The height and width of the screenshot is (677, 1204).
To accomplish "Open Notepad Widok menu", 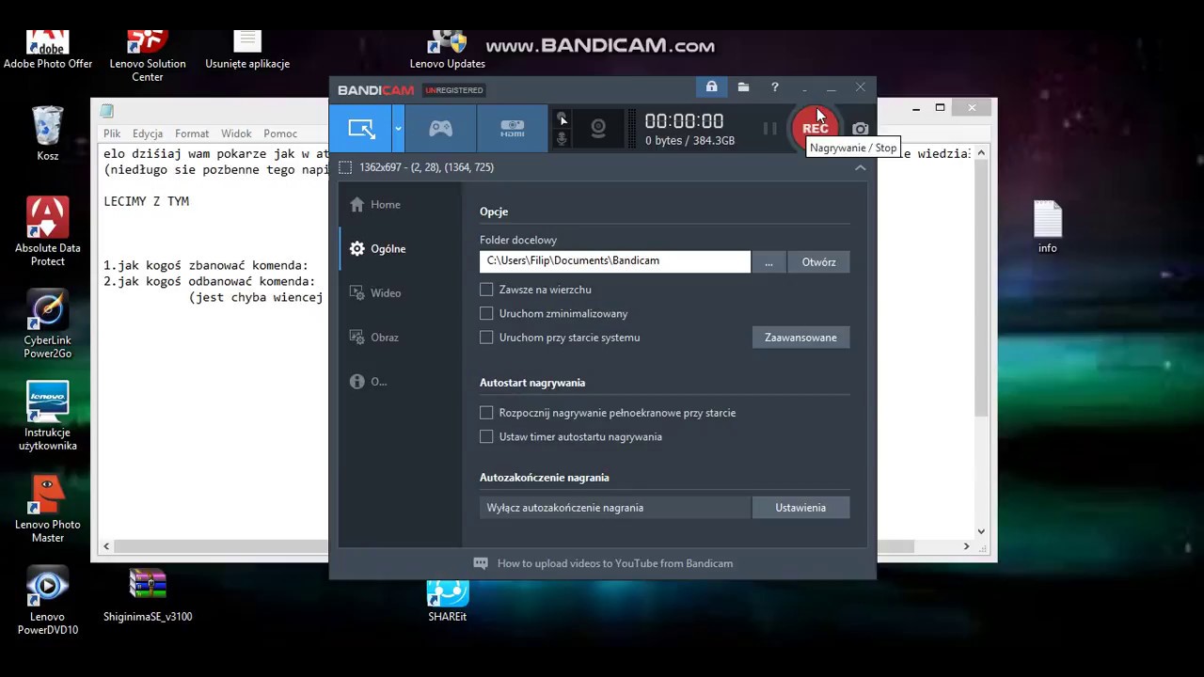I will (x=236, y=134).
